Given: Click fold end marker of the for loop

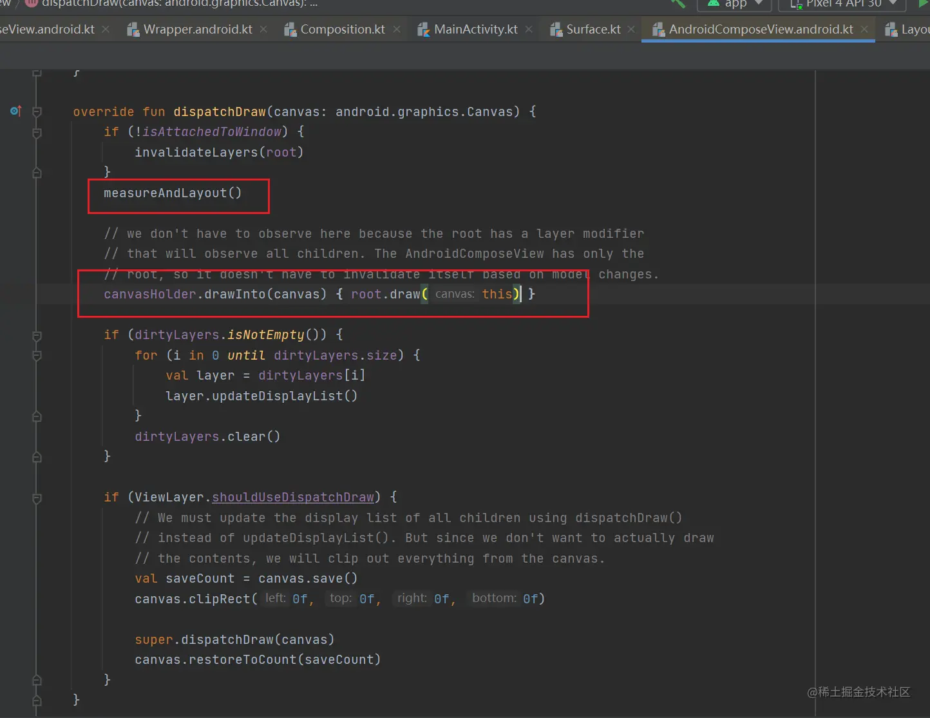Looking at the screenshot, I should [x=37, y=416].
